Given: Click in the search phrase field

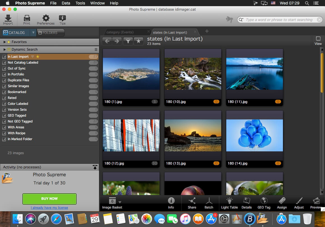Looking at the screenshot, I should (x=279, y=20).
